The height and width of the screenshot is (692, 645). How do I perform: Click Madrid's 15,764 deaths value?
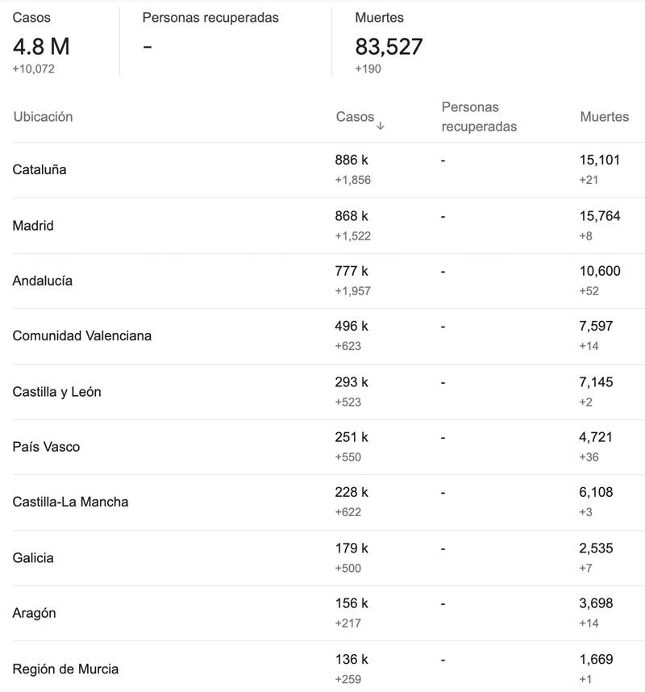[x=600, y=216]
